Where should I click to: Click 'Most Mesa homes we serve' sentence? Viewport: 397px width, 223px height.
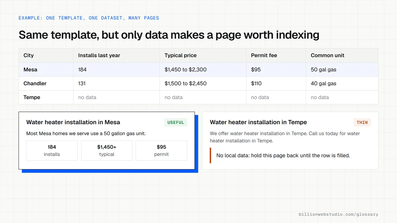click(86, 134)
